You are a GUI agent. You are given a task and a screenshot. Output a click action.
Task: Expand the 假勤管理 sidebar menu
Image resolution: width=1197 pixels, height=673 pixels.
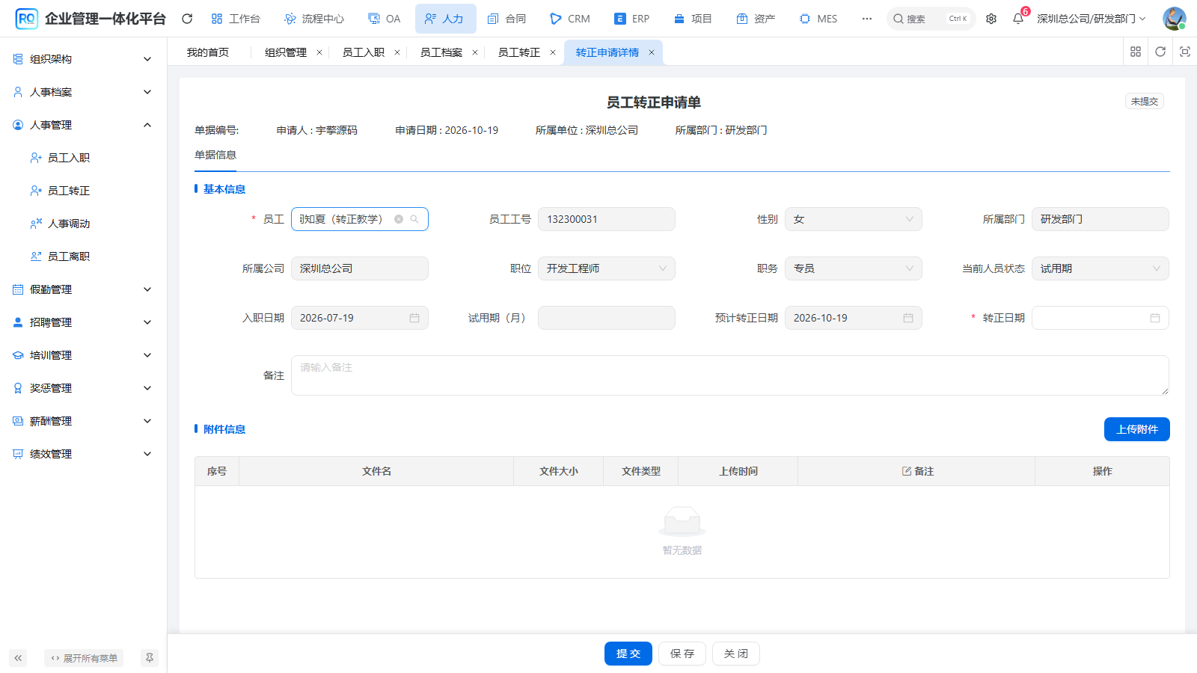83,289
